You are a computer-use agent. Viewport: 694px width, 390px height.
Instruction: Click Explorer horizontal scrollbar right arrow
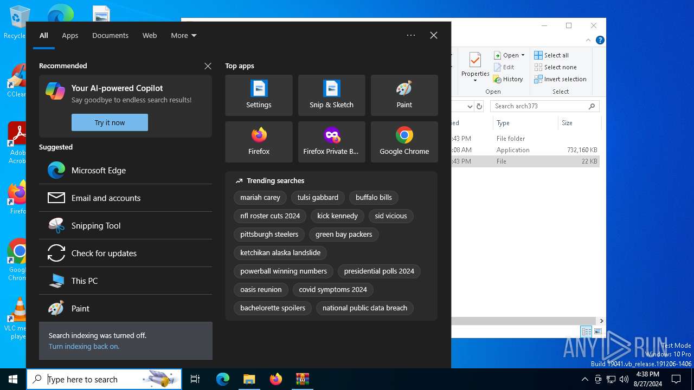point(601,321)
